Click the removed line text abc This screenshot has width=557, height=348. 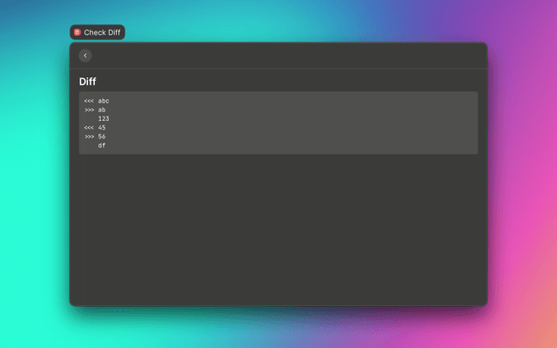pos(104,101)
